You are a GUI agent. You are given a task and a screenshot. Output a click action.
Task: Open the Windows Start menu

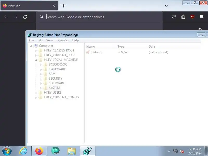pos(7,151)
